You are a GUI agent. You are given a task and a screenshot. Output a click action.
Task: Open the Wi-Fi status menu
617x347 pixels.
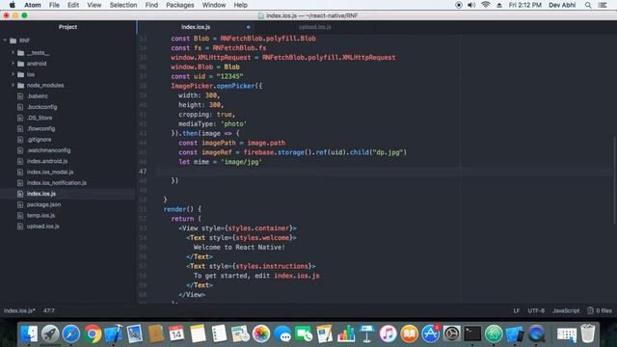[486, 5]
